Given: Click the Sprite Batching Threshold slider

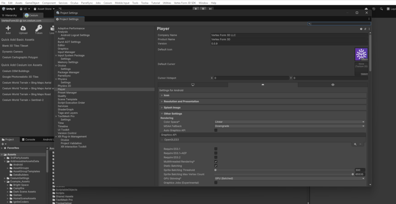Looking at the screenshot, I should click(x=284, y=170).
